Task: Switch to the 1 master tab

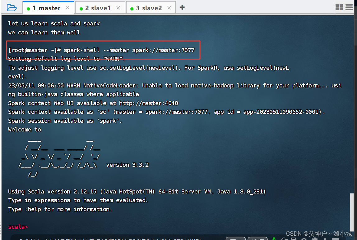Action: coord(48,7)
